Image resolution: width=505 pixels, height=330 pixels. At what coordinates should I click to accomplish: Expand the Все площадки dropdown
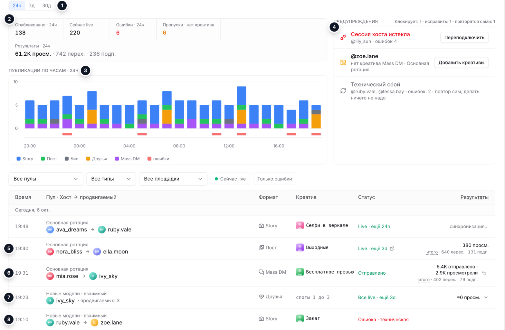173,179
